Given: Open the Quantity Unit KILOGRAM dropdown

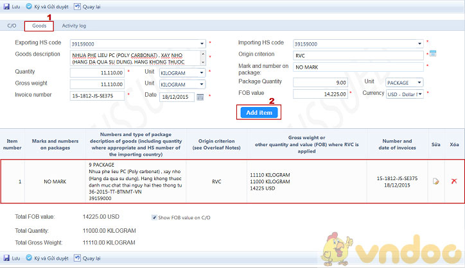Looking at the screenshot, I should coord(202,72).
